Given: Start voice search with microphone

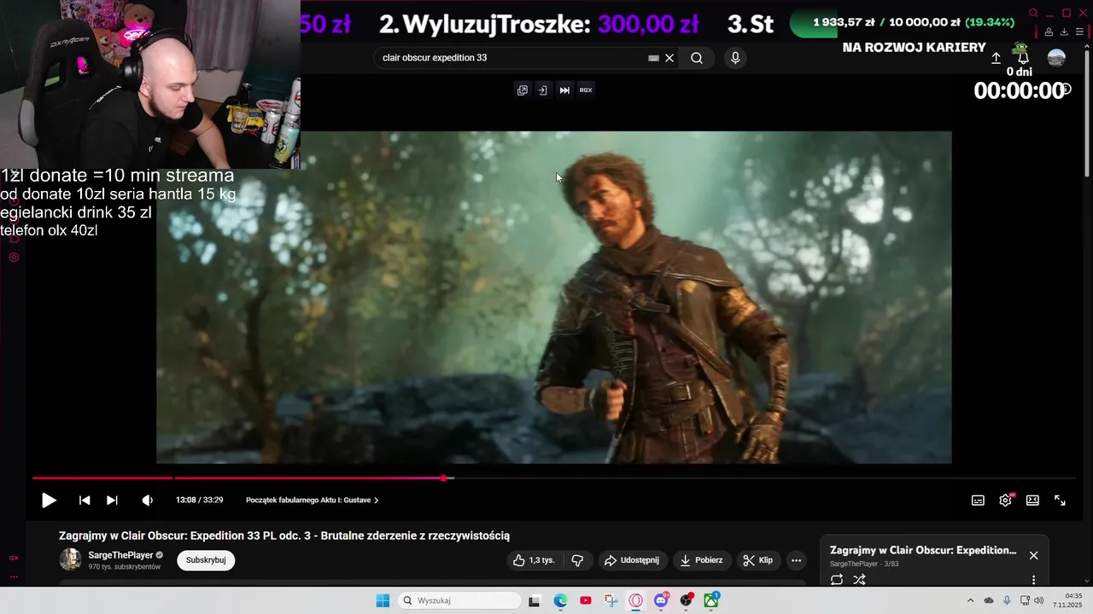Looking at the screenshot, I should (x=735, y=58).
